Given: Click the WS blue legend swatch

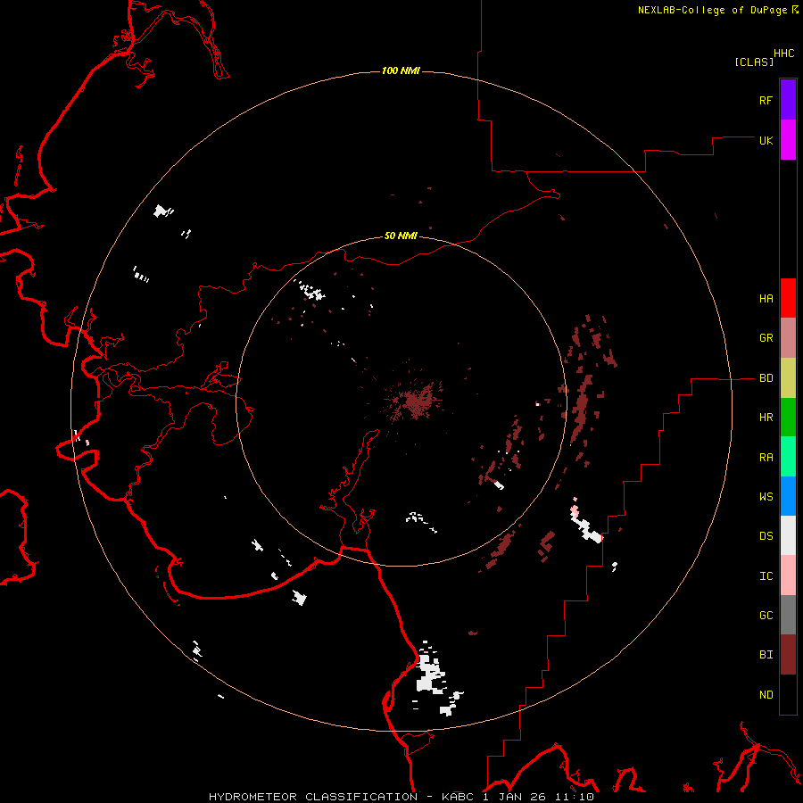Looking at the screenshot, I should tap(788, 496).
